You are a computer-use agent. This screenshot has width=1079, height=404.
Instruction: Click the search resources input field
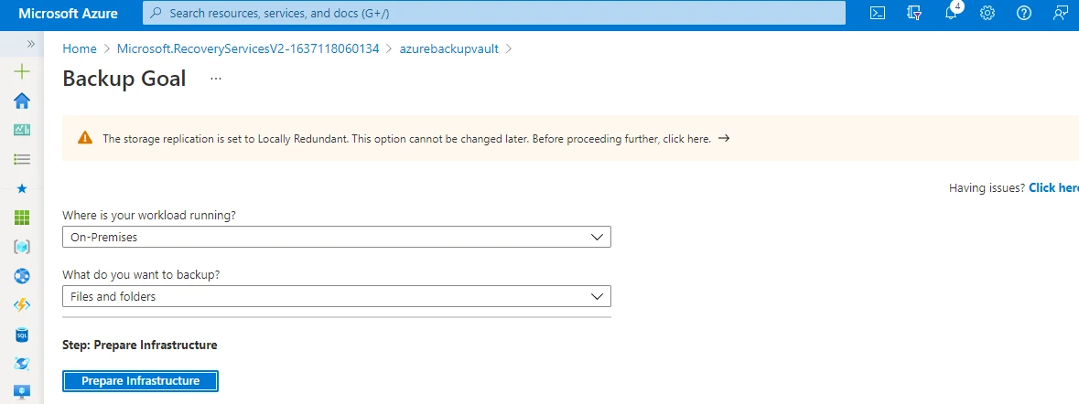pyautogui.click(x=493, y=13)
